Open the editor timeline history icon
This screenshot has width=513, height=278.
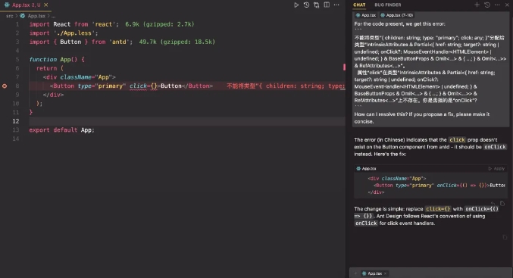(x=306, y=5)
